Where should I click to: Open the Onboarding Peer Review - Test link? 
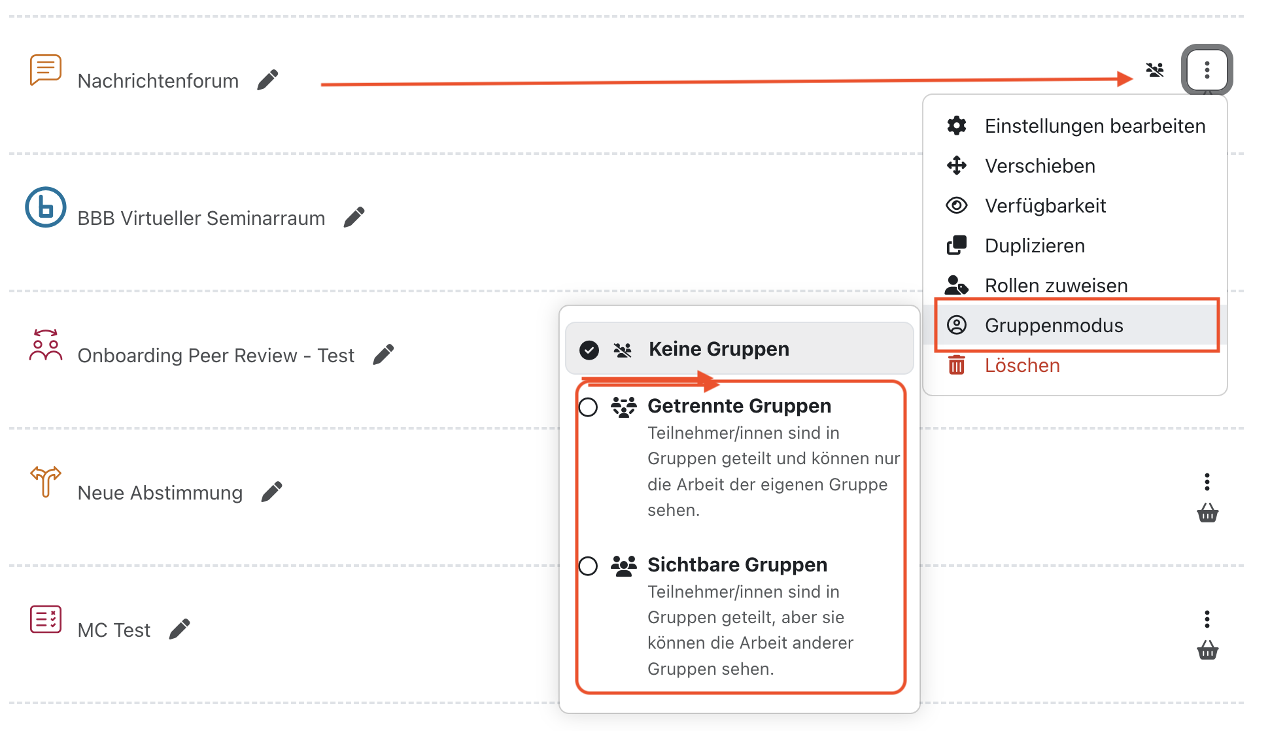[216, 356]
